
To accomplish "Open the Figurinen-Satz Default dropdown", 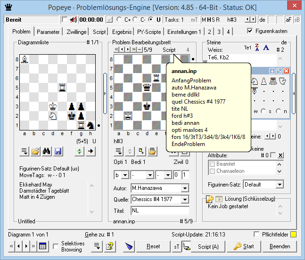I will tap(279, 185).
